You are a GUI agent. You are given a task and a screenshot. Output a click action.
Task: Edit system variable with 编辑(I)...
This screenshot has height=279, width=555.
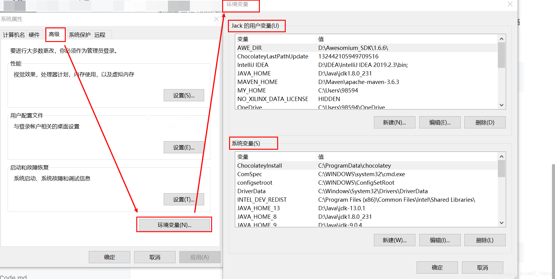click(440, 240)
